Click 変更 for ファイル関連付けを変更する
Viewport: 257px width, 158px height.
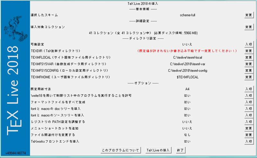(x=249, y=135)
